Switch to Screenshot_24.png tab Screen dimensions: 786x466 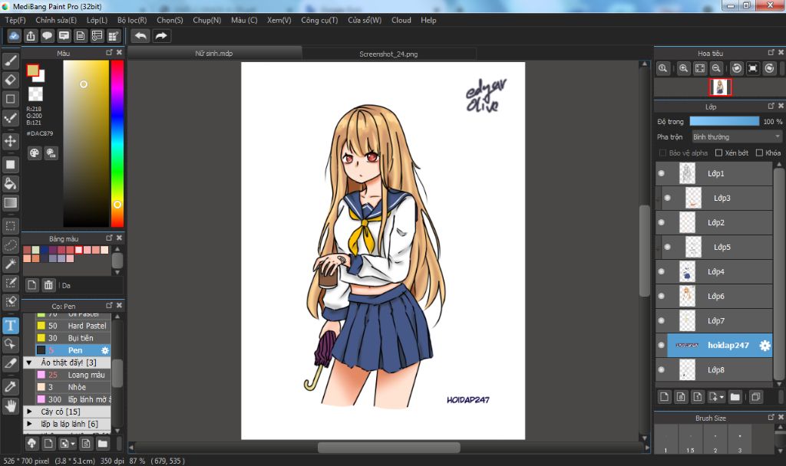click(388, 54)
